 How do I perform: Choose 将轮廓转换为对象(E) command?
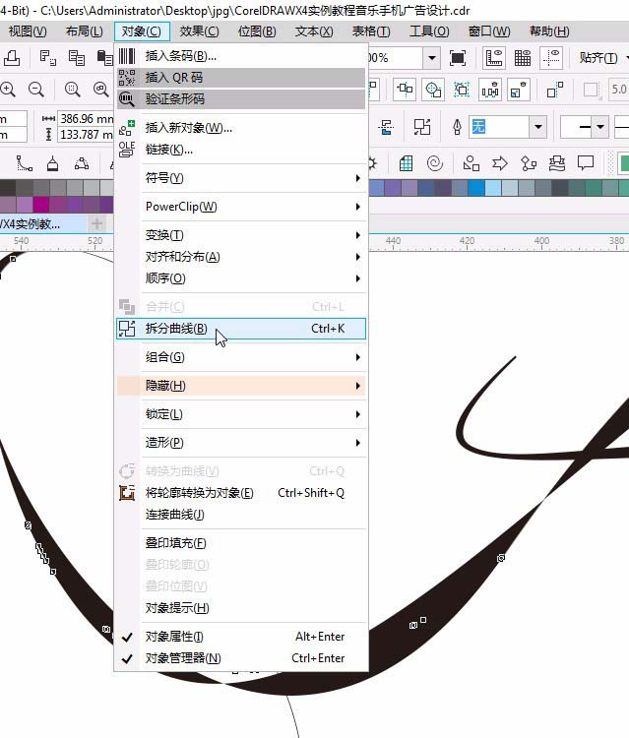pyautogui.click(x=240, y=493)
